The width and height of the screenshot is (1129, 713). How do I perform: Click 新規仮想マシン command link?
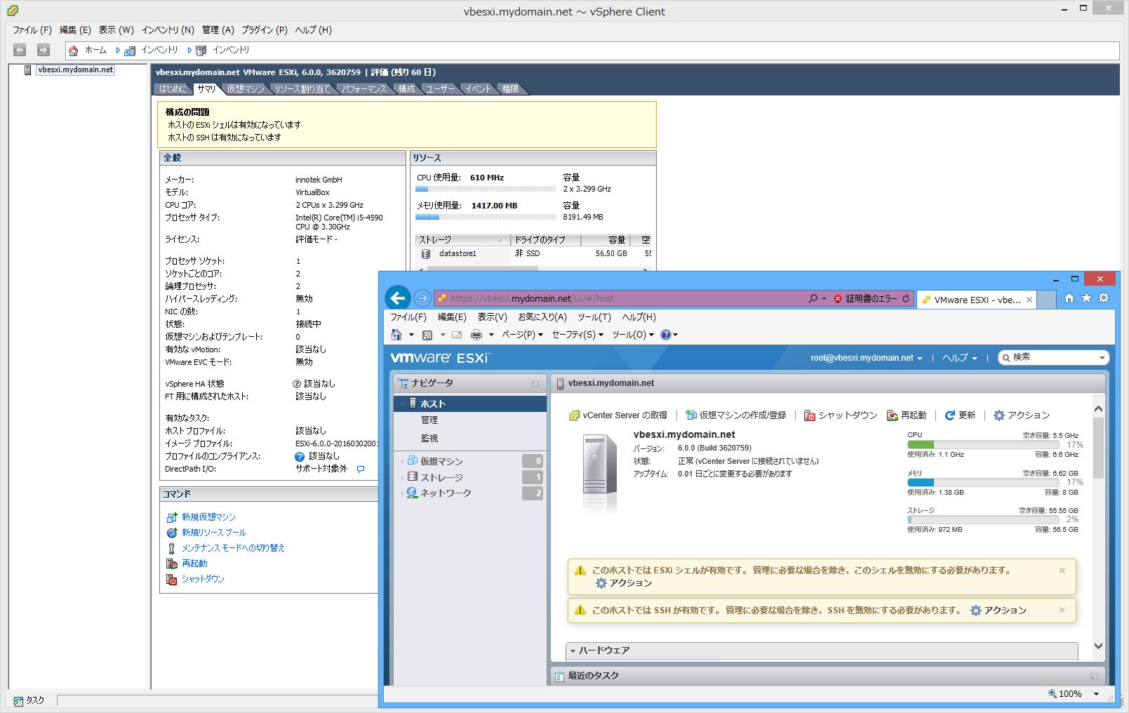click(x=208, y=517)
